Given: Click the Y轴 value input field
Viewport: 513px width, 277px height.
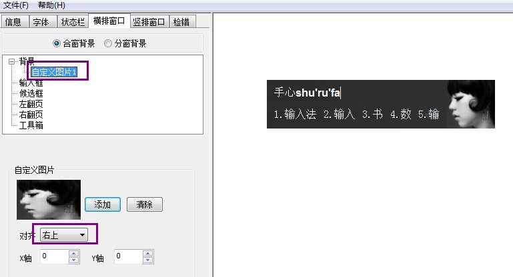Looking at the screenshot, I should pyautogui.click(x=128, y=256).
